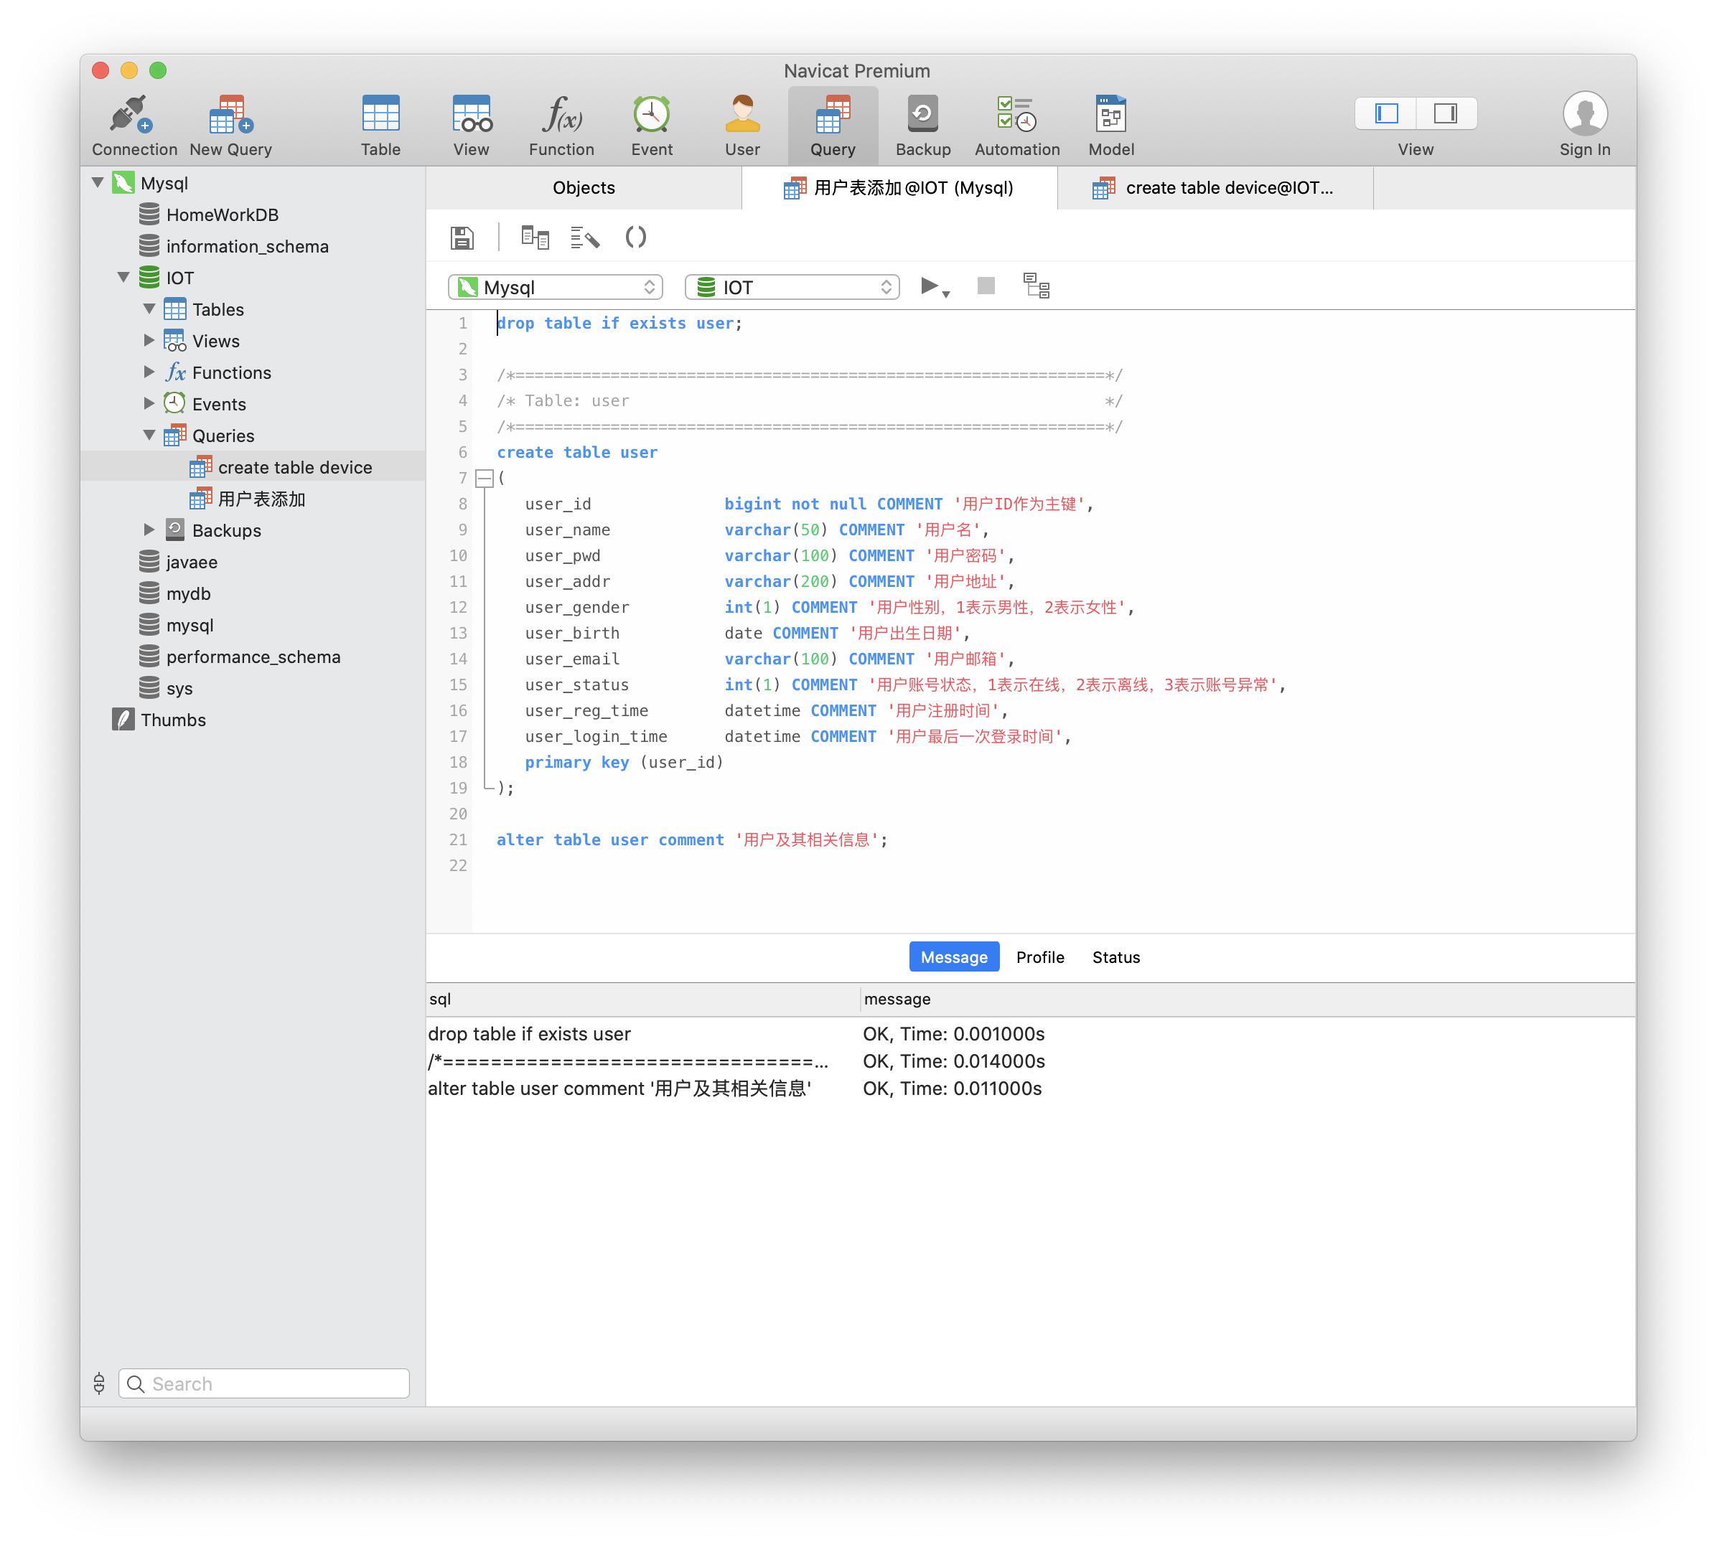The image size is (1717, 1547).
Task: Open the Mysql connection dropdown
Action: pos(556,287)
